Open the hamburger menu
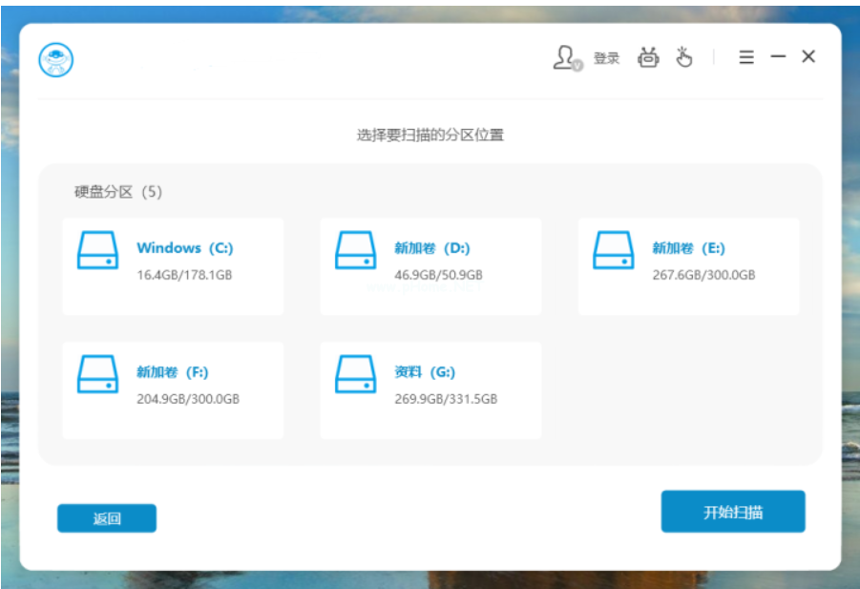 point(745,56)
